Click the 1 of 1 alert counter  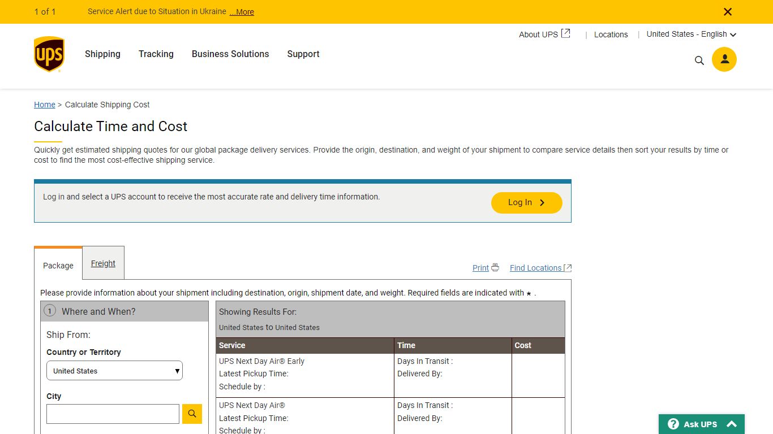[x=45, y=12]
